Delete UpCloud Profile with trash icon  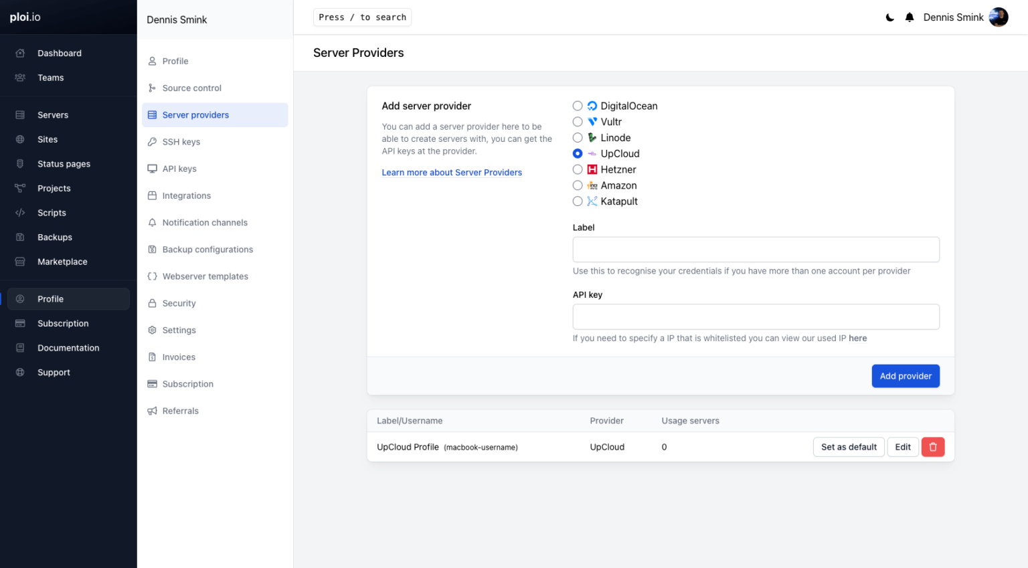coord(933,447)
